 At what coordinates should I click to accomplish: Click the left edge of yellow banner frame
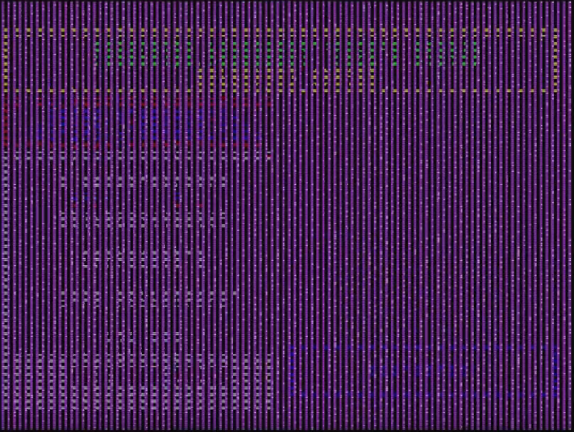coord(6,60)
